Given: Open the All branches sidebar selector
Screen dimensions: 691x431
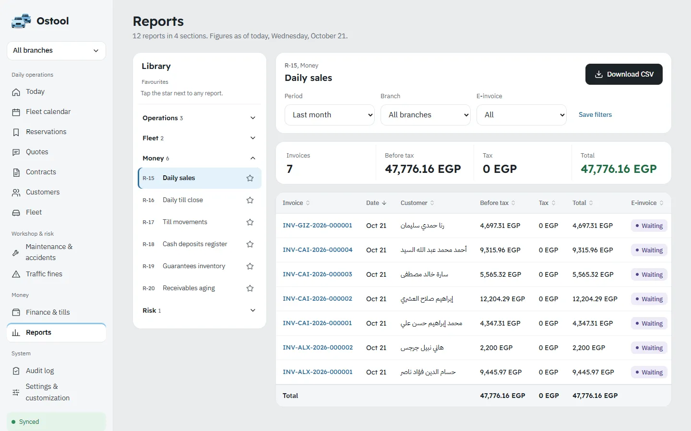Looking at the screenshot, I should 56,51.
